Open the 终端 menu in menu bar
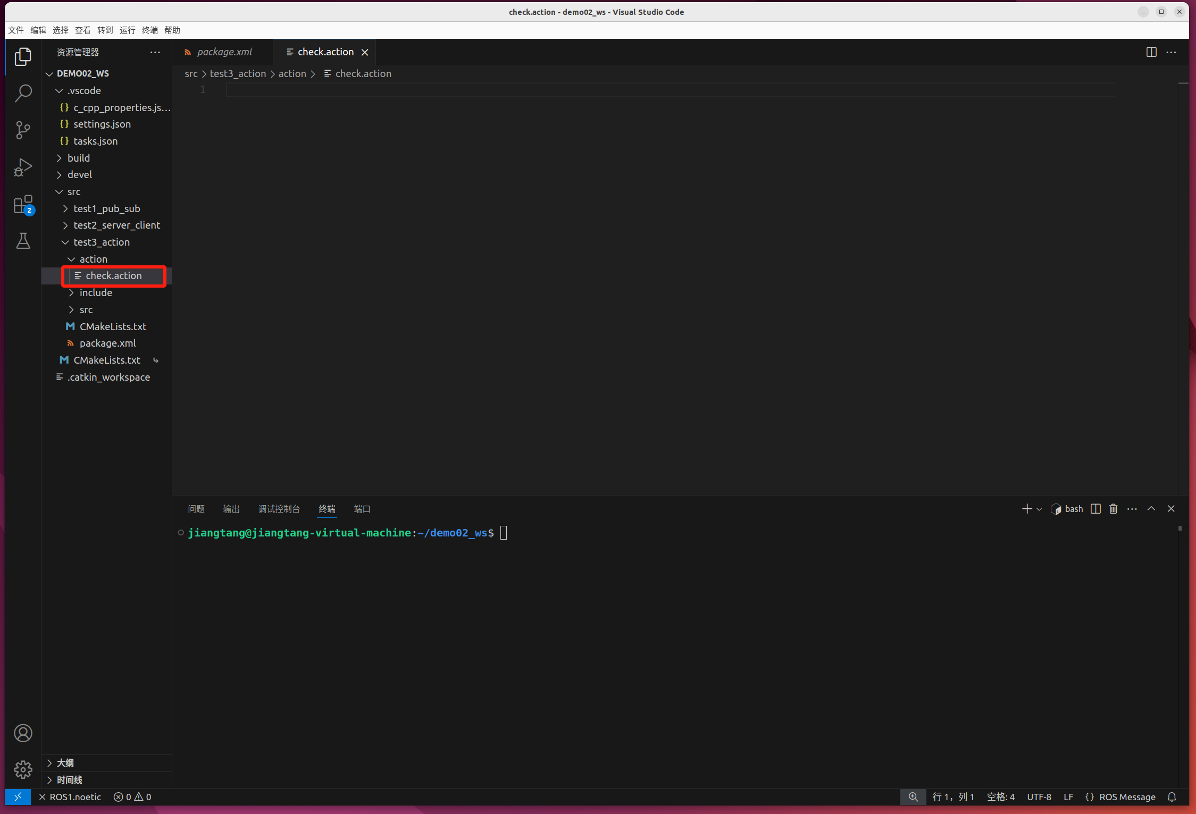Viewport: 1196px width, 814px height. point(149,30)
